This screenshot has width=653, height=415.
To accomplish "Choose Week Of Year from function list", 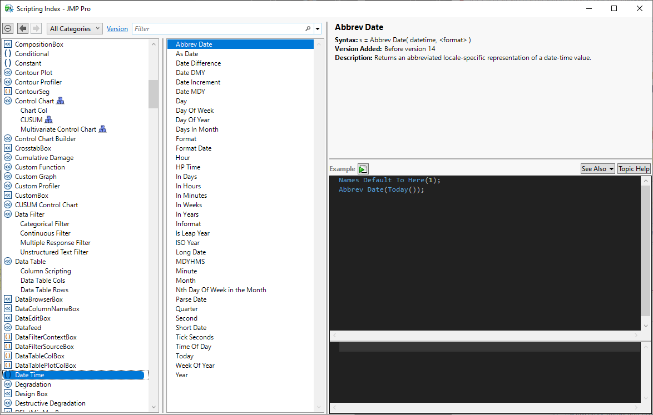I will tap(195, 366).
